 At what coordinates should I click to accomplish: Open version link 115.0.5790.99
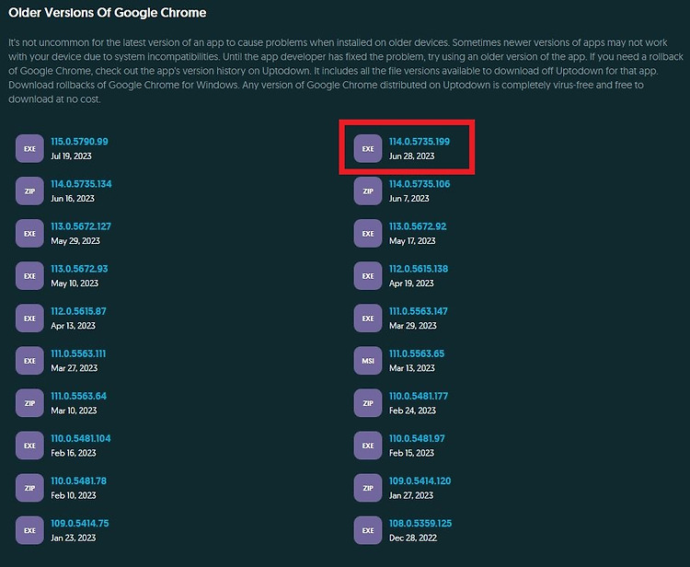[x=79, y=142]
